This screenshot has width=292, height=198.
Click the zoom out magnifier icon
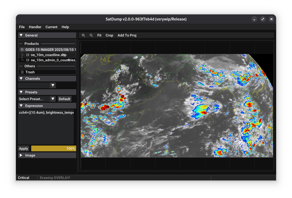91,35
